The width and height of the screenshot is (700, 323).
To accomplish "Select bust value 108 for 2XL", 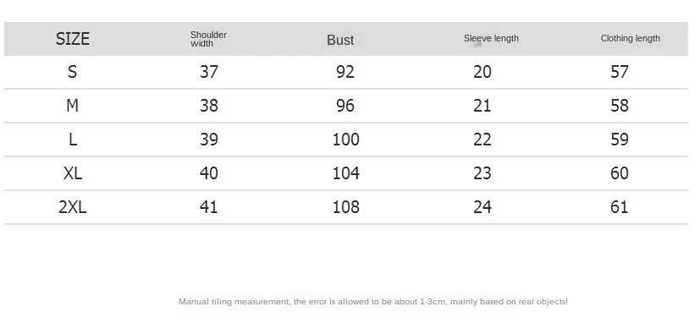I will (x=346, y=207).
